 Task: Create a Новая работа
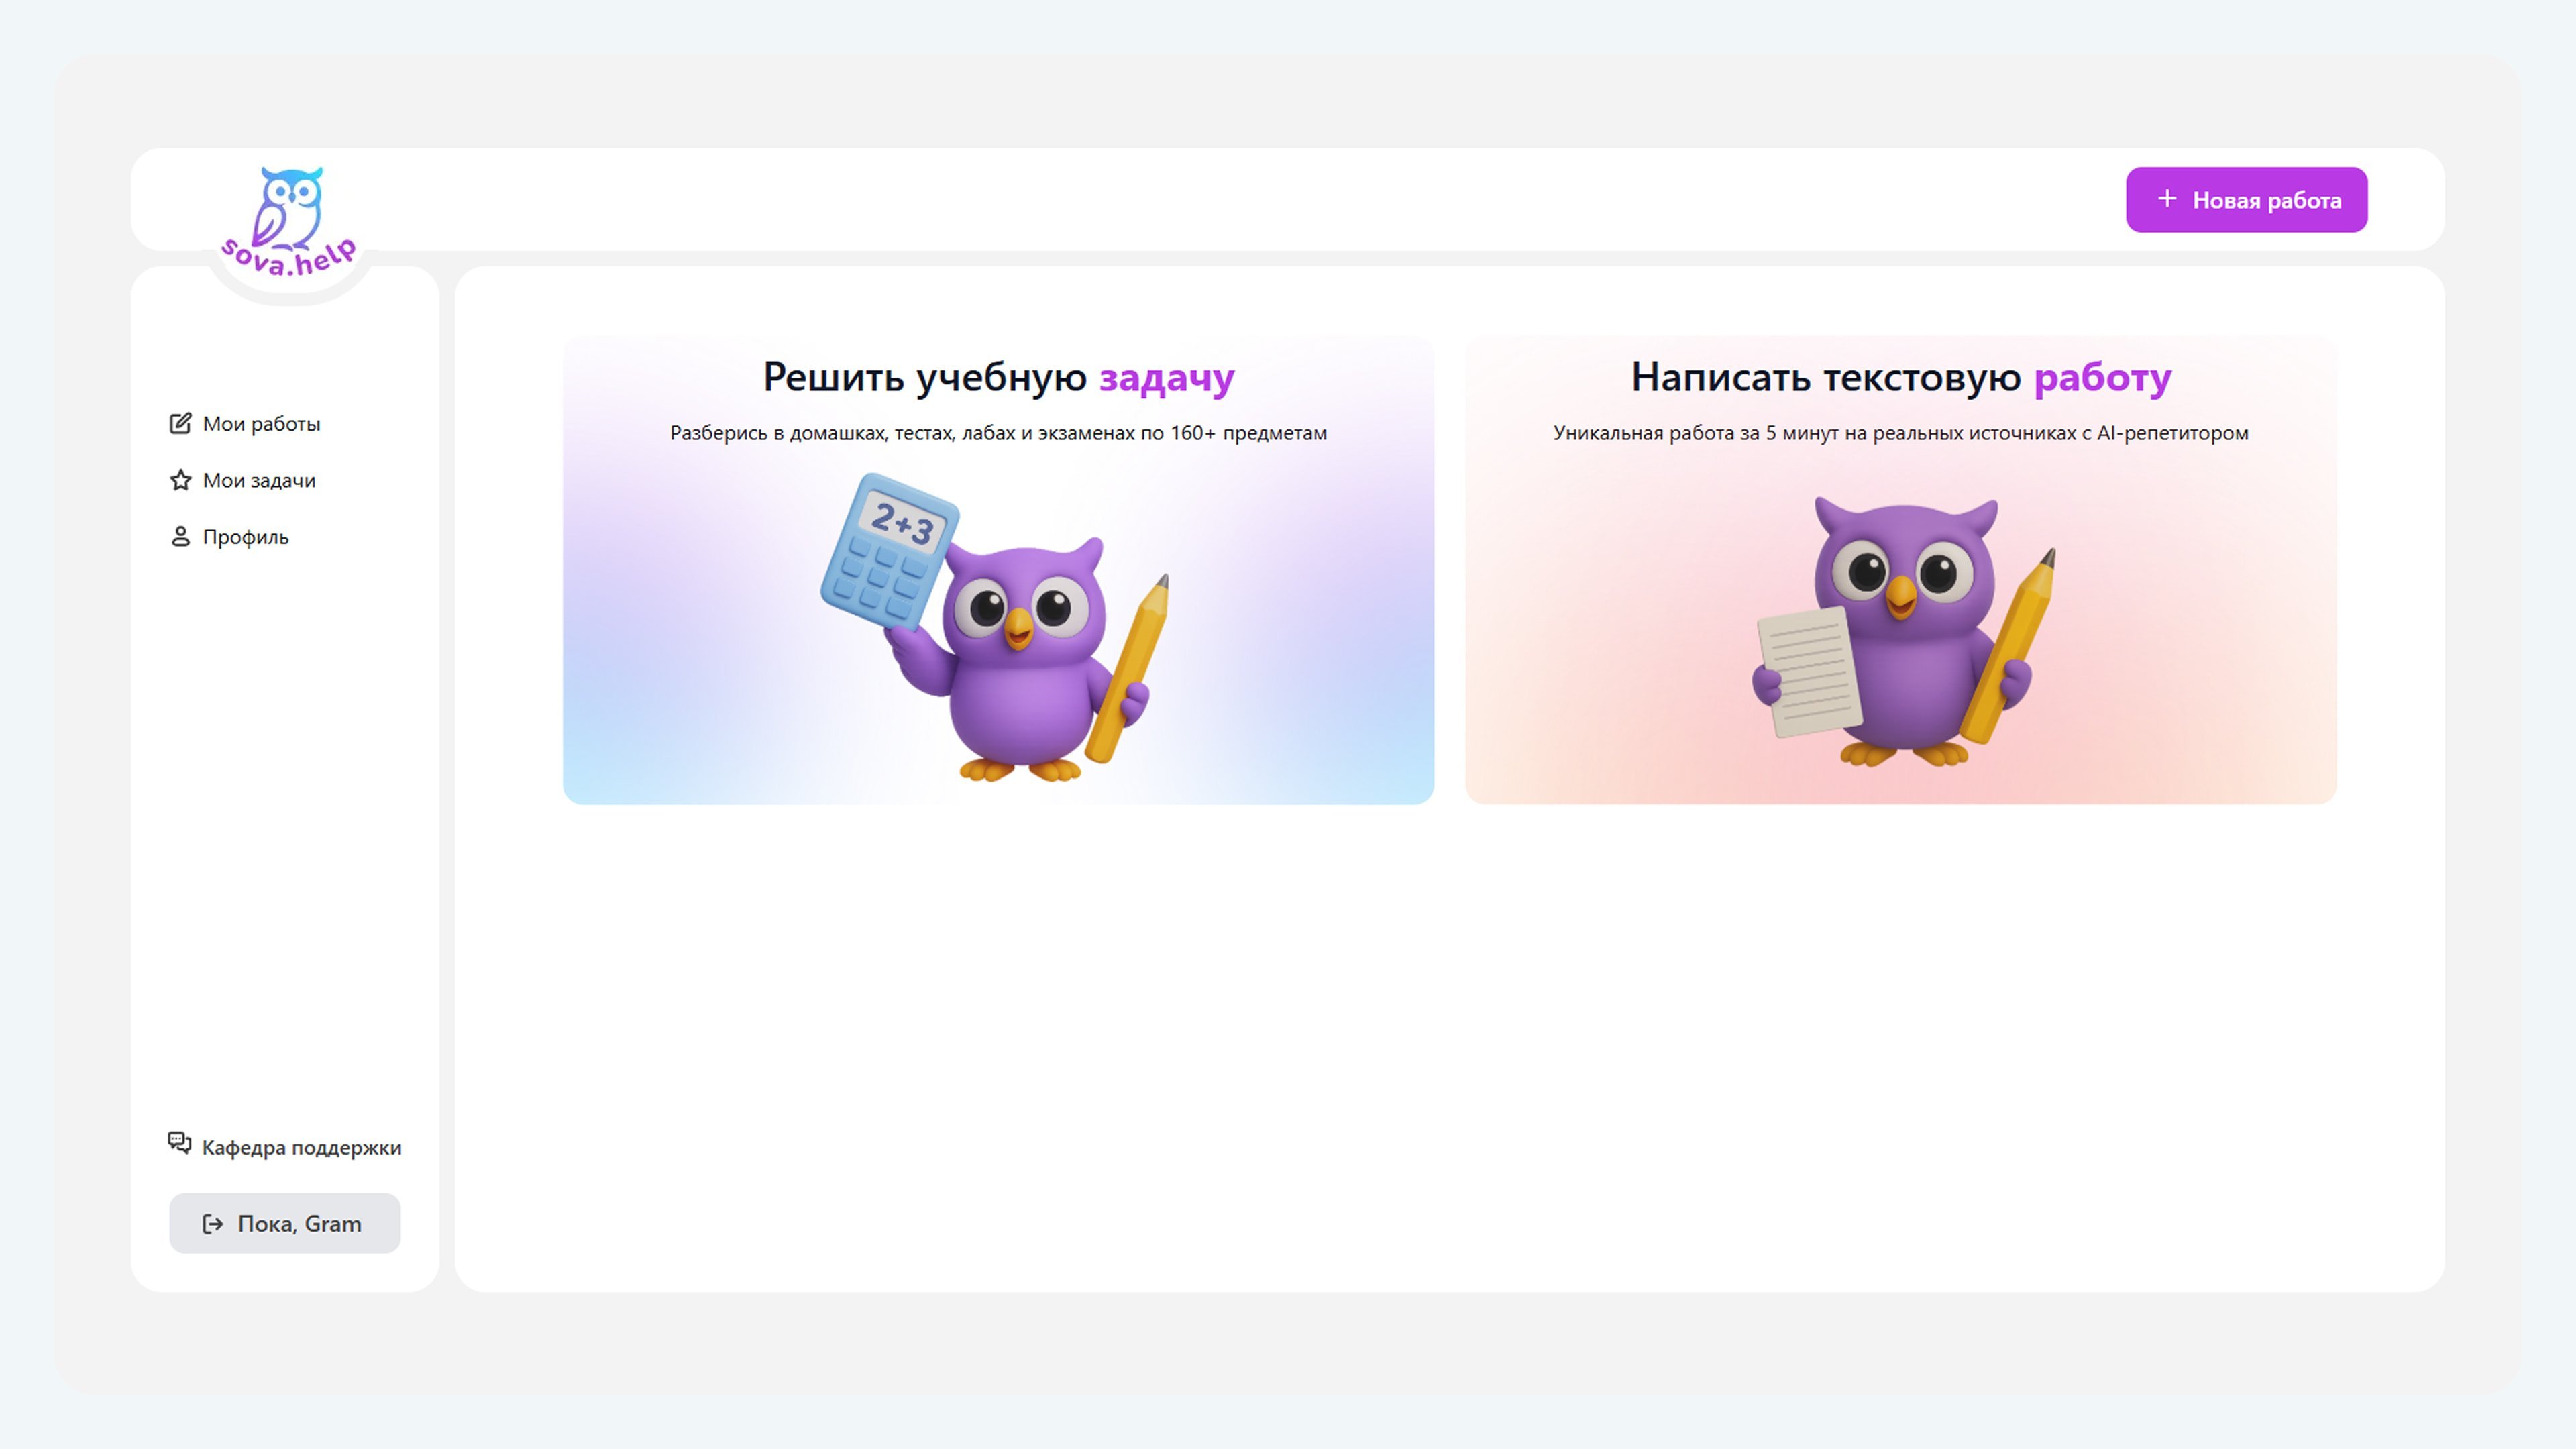click(2247, 200)
